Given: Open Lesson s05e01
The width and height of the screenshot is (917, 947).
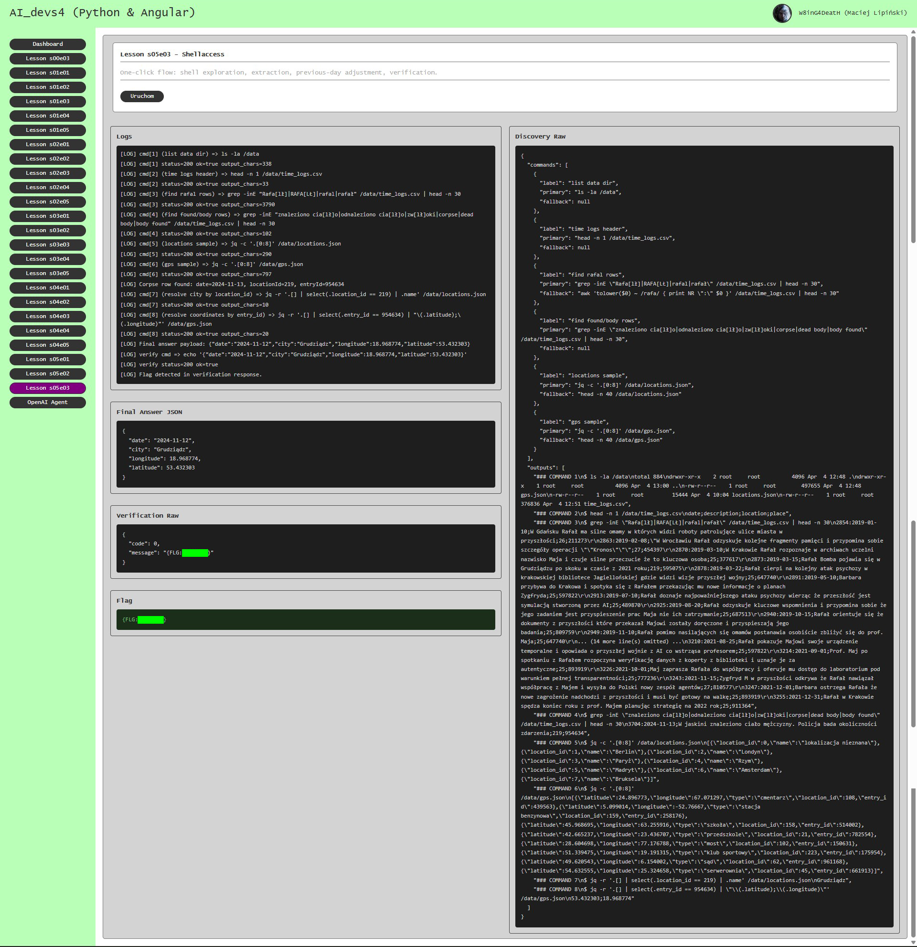Looking at the screenshot, I should click(x=47, y=360).
